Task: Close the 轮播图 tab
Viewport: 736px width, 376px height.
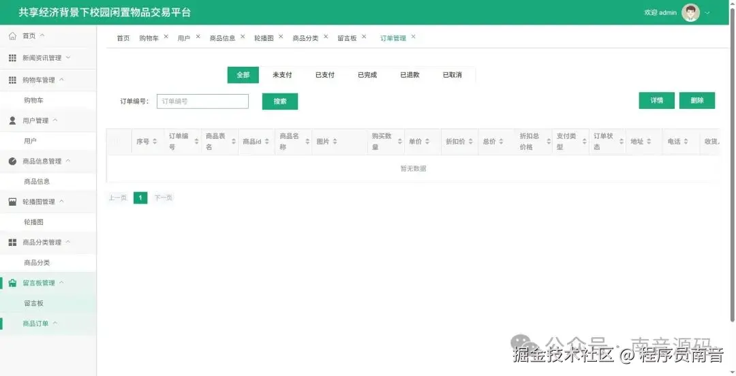Action: click(x=281, y=37)
